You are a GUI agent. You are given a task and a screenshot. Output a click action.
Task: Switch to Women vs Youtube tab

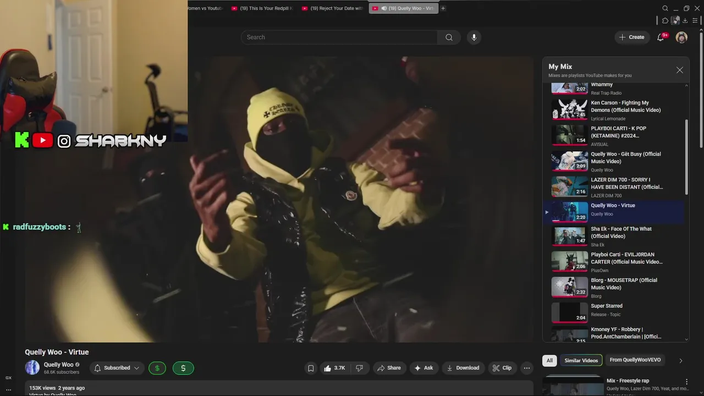[x=206, y=8]
